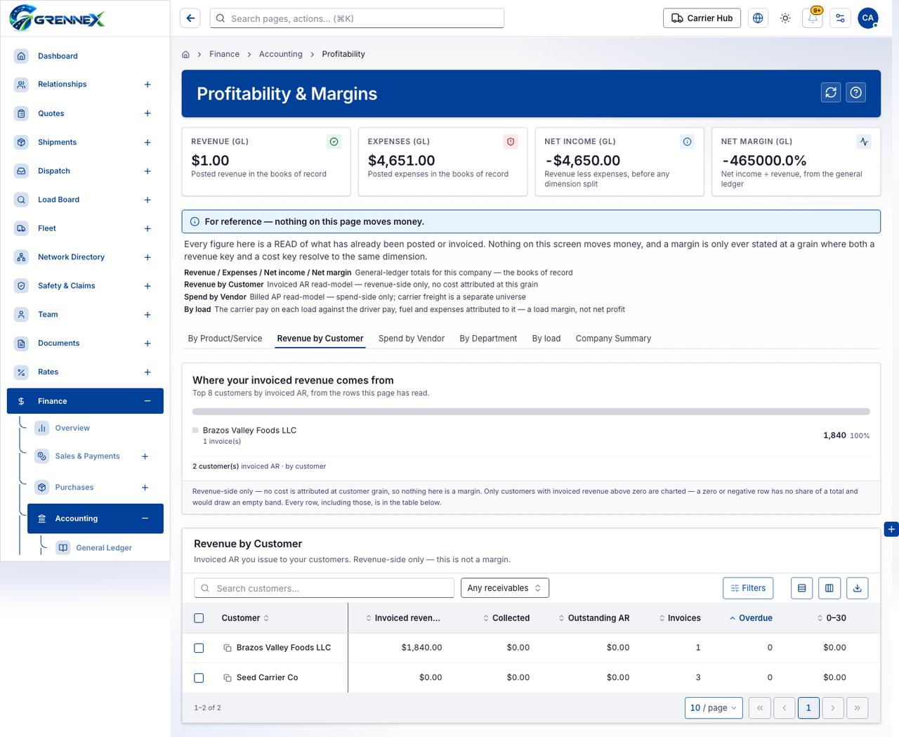Open the CA user avatar menu
This screenshot has width=899, height=737.
(868, 18)
